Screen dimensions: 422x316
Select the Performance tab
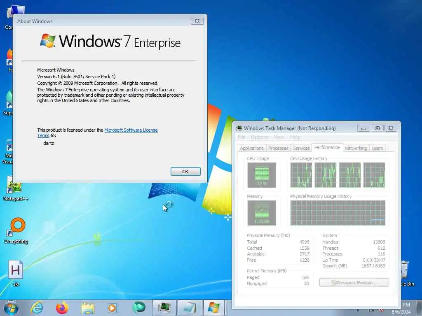[327, 148]
